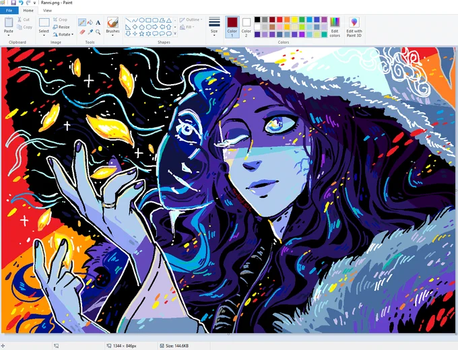Pick the green color swatch

coord(302,20)
